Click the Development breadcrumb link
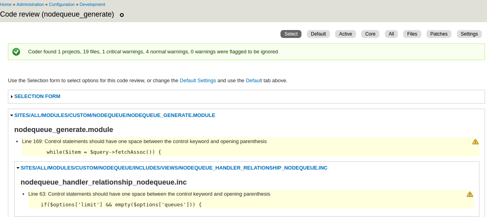 92,4
